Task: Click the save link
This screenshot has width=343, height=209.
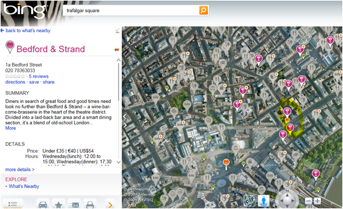Action: click(34, 82)
